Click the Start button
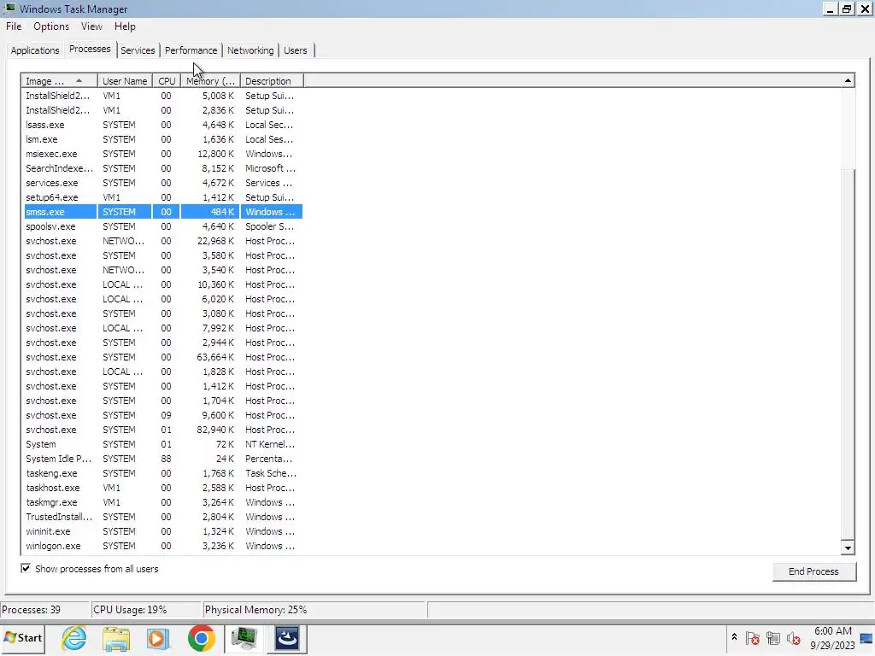 tap(23, 638)
